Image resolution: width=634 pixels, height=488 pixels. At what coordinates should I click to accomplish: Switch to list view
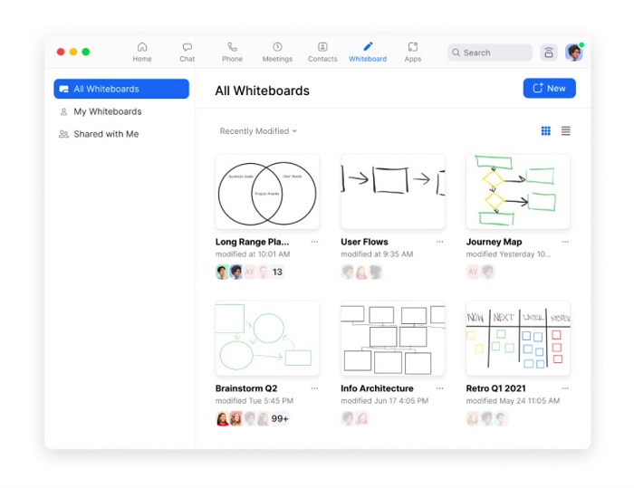(566, 131)
